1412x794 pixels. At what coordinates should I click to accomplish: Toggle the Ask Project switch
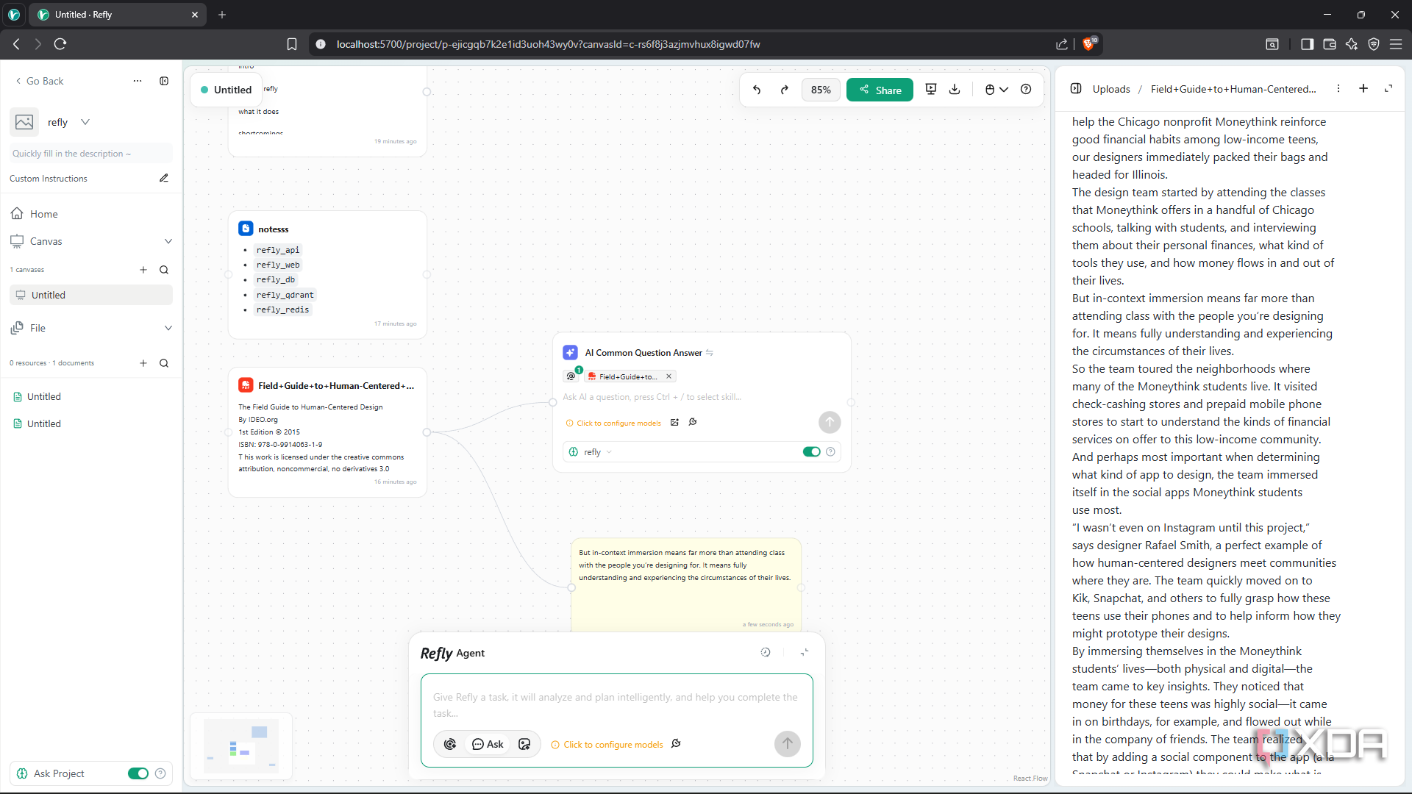click(138, 773)
